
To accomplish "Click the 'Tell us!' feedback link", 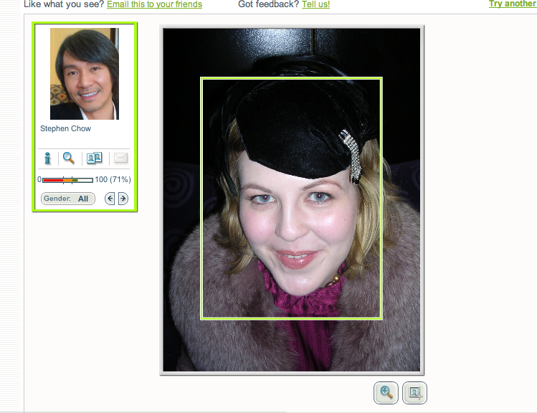I will tap(315, 4).
